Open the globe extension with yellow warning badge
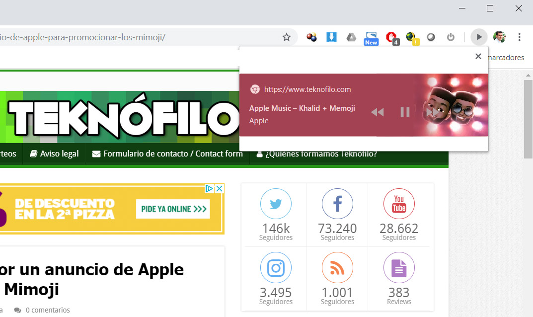Screen dimensions: 533x317 [x=412, y=38]
